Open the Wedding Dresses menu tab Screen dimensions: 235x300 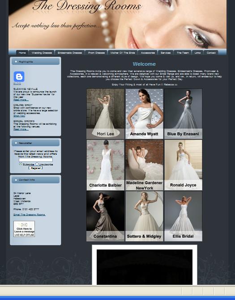click(42, 53)
